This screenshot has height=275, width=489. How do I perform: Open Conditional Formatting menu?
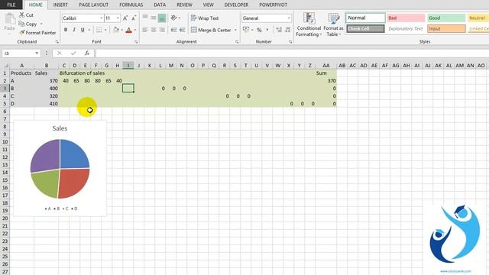309,25
